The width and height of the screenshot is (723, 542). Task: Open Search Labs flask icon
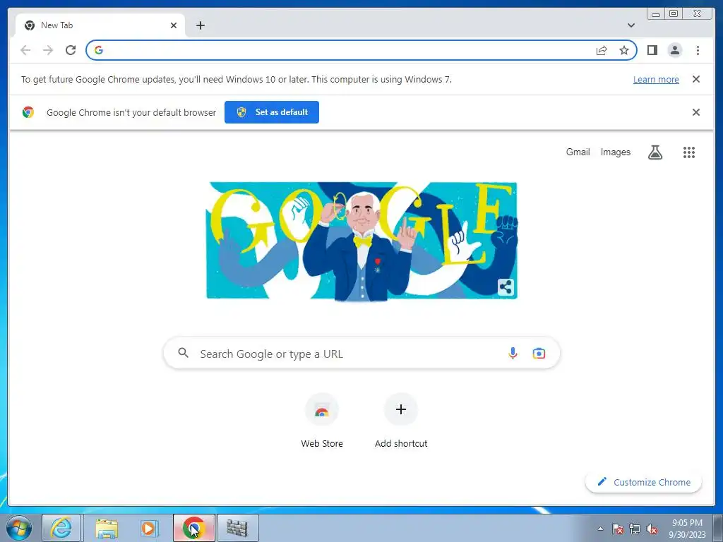655,152
